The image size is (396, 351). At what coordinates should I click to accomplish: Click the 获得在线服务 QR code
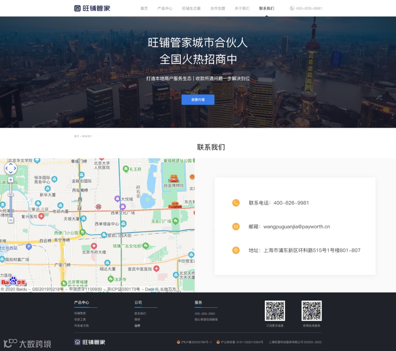point(311,311)
